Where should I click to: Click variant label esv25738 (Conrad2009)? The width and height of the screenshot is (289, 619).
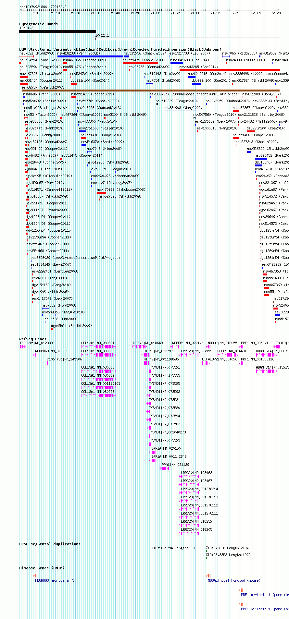[x=149, y=67]
